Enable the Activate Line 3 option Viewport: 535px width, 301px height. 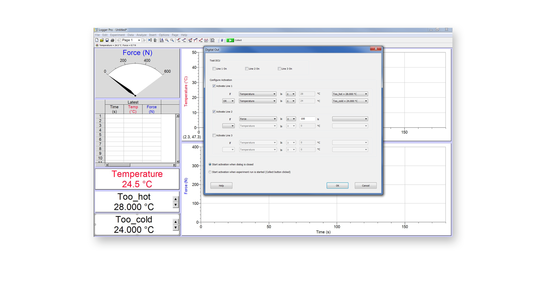tap(214, 135)
